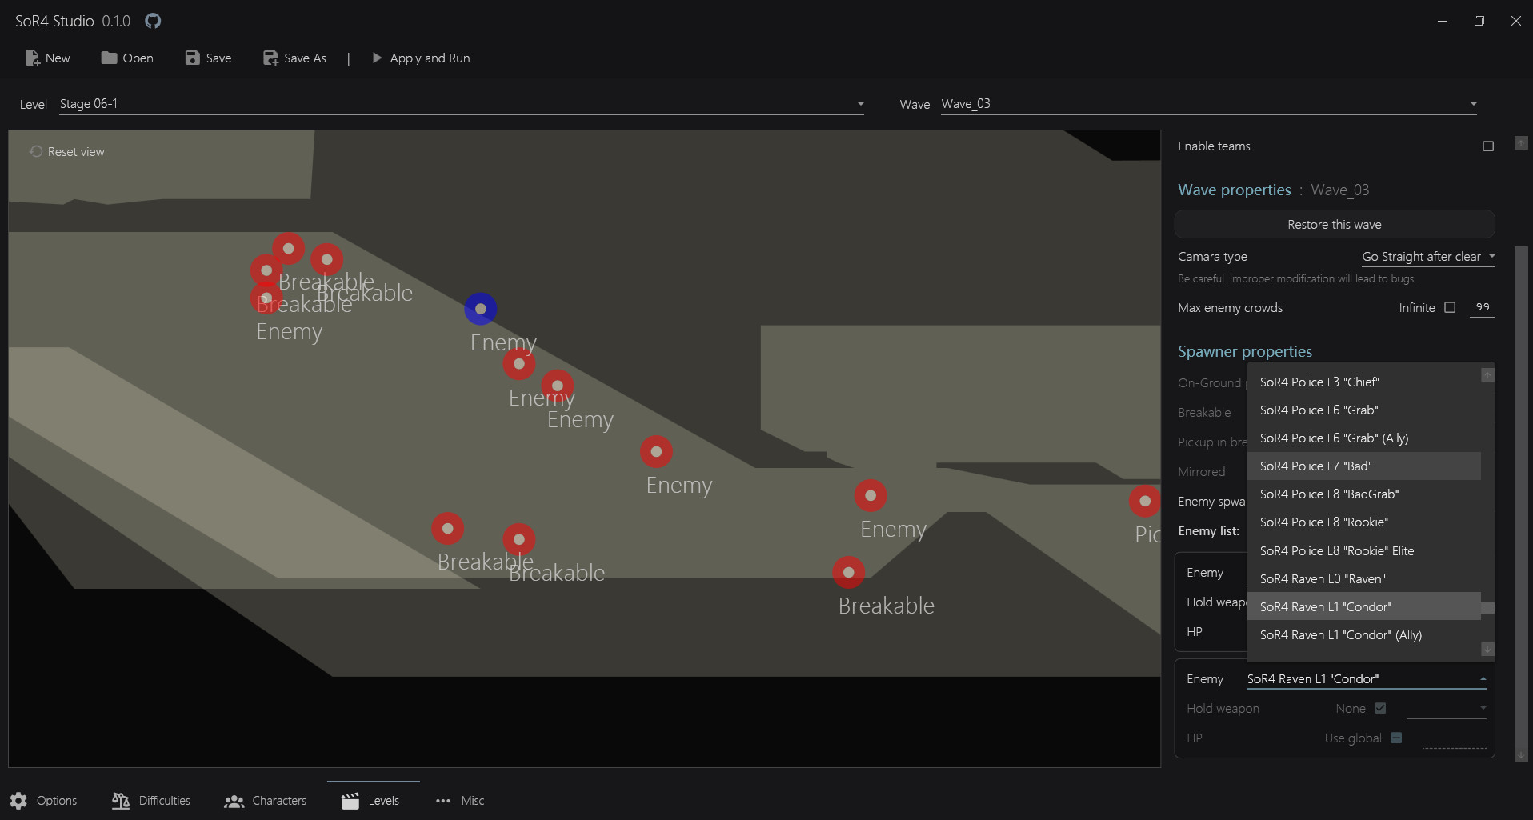This screenshot has height=820, width=1533.
Task: Click the Save disk icon
Action: pos(193,58)
